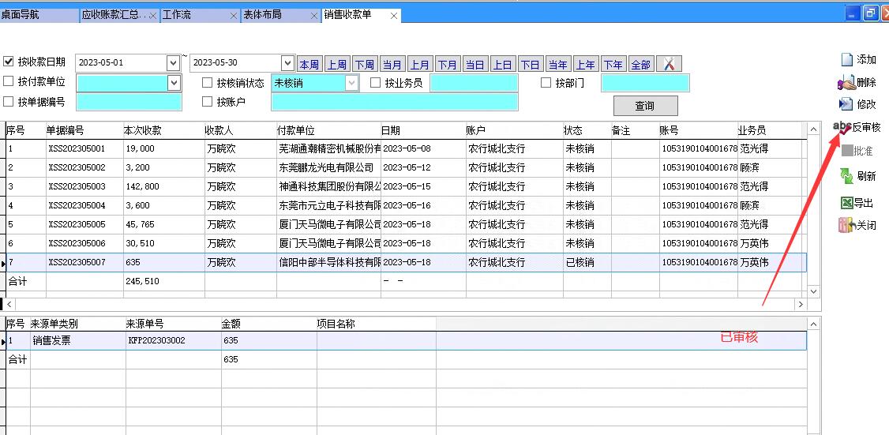Uncheck the 按收款日期 checkbox
Screen dimensions: 889x435
tap(9, 62)
